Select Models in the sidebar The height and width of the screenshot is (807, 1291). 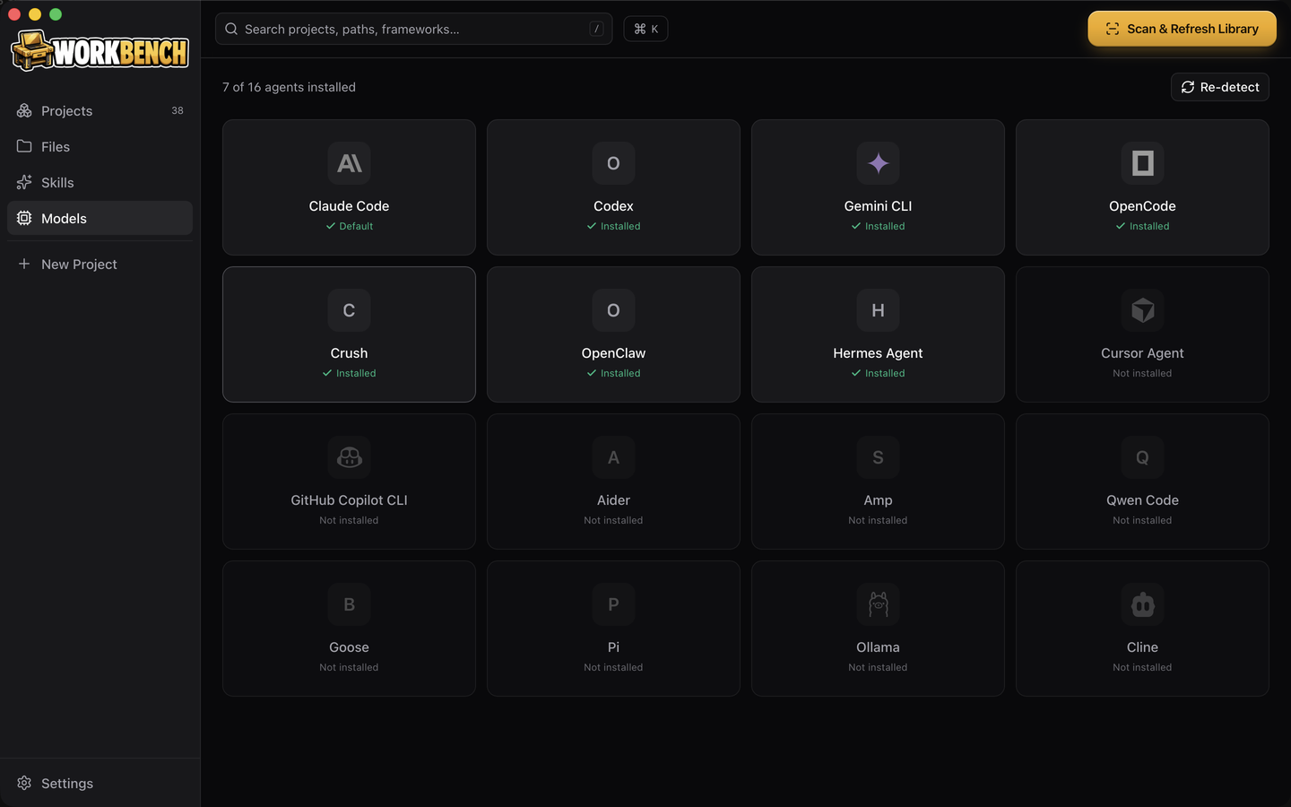(x=100, y=218)
